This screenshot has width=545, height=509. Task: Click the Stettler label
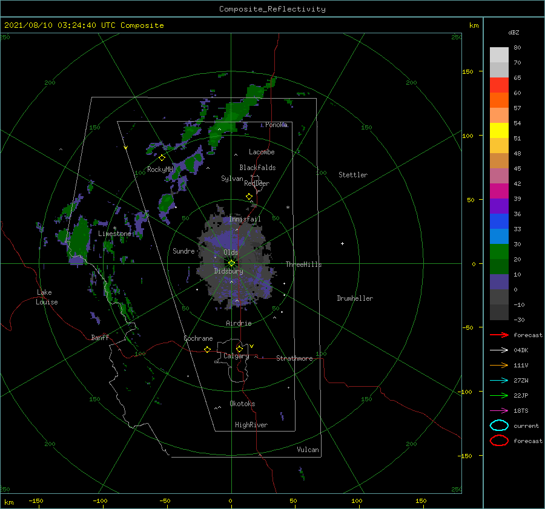coord(353,175)
